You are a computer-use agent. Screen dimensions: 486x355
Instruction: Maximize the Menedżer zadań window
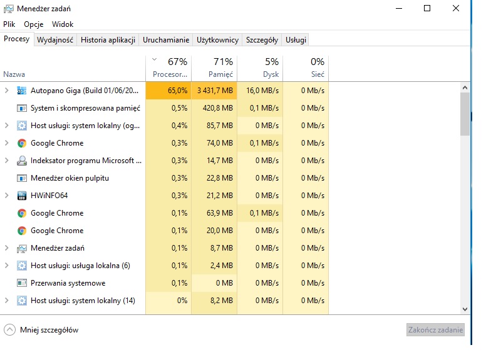click(x=427, y=8)
